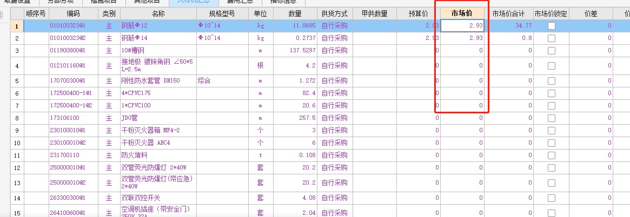Select the 预算价 column header

pyautogui.click(x=418, y=14)
